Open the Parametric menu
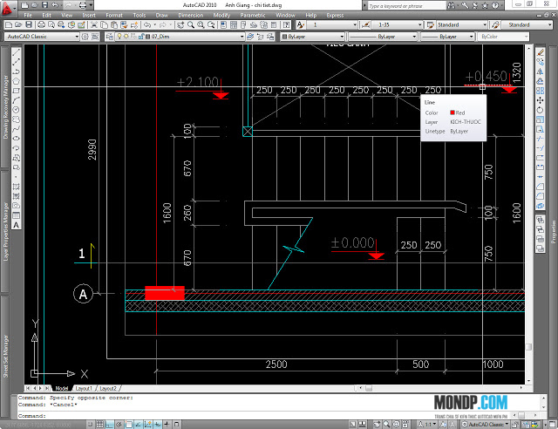Viewport: 558px width, 429px height. [253, 16]
